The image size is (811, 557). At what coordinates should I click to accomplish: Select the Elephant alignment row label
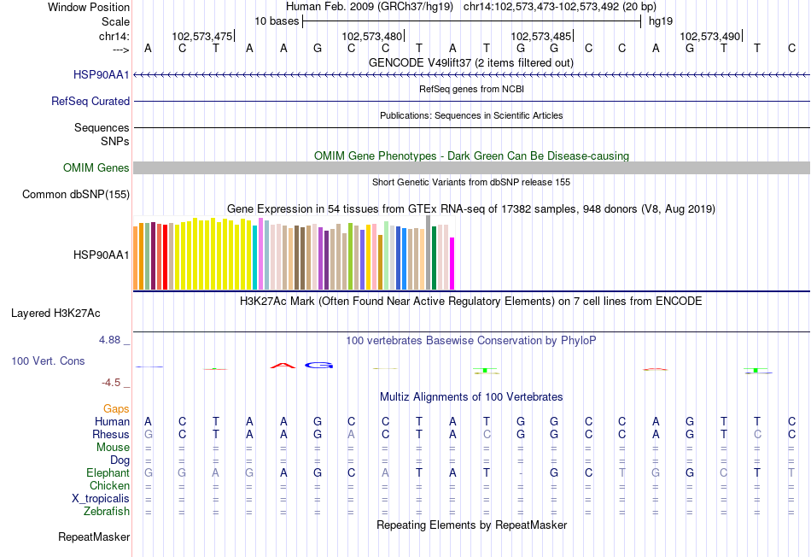click(x=108, y=473)
